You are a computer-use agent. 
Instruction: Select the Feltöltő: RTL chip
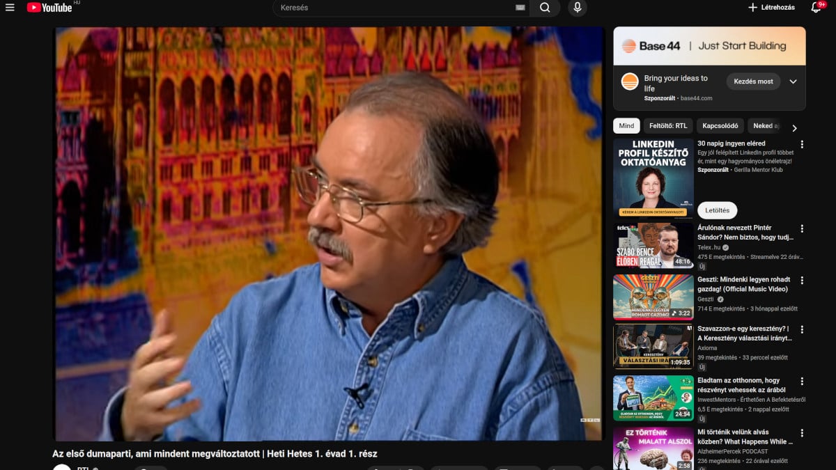[668, 126]
